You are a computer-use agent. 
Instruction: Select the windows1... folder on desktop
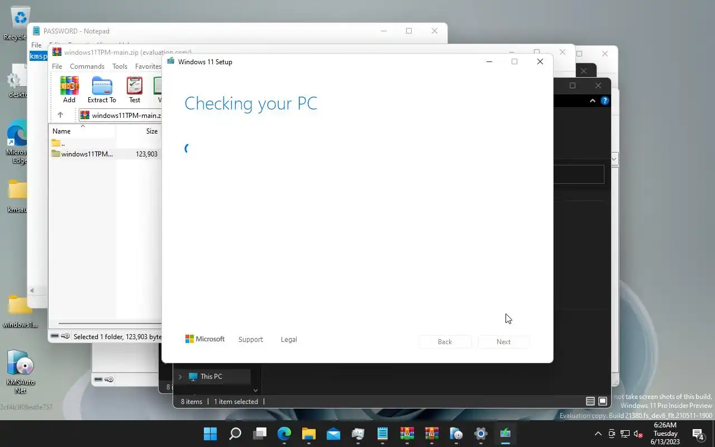[x=20, y=311]
